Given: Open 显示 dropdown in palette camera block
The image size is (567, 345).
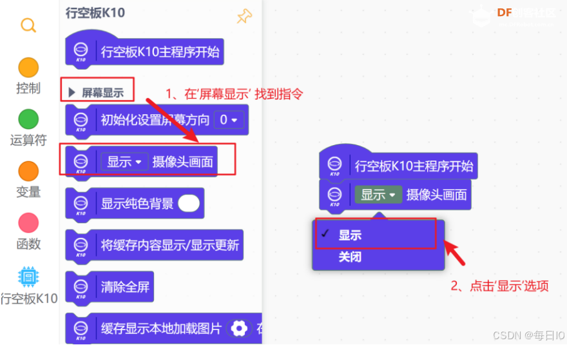Looking at the screenshot, I should pyautogui.click(x=124, y=161).
